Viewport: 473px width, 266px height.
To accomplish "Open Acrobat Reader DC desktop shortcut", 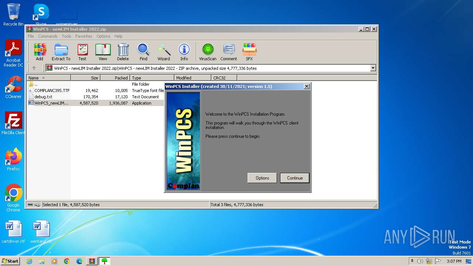I will [13, 53].
